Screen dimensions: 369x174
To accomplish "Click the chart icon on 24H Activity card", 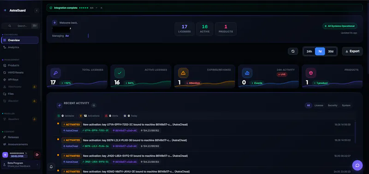I will tap(247, 73).
